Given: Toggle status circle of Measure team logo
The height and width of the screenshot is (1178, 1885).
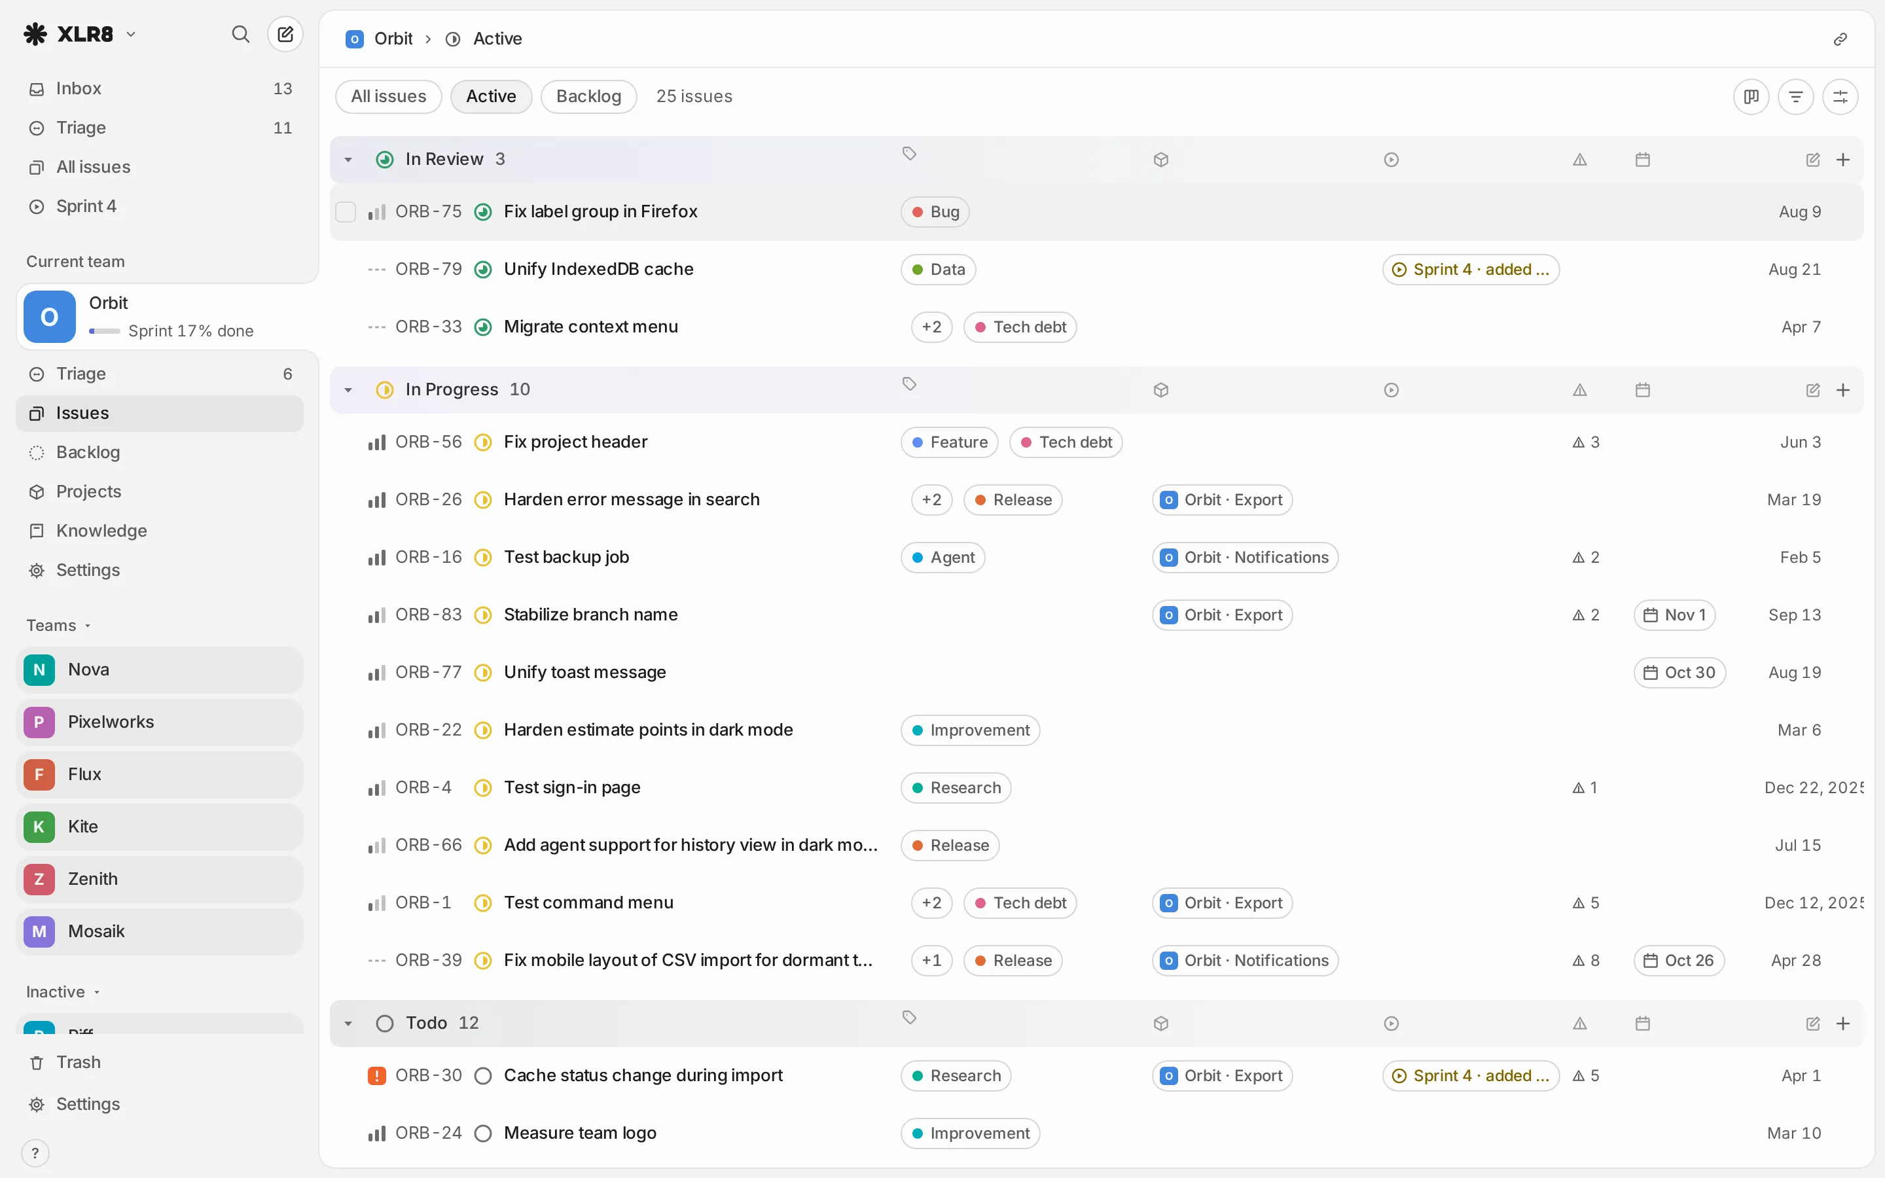Looking at the screenshot, I should coord(483,1133).
